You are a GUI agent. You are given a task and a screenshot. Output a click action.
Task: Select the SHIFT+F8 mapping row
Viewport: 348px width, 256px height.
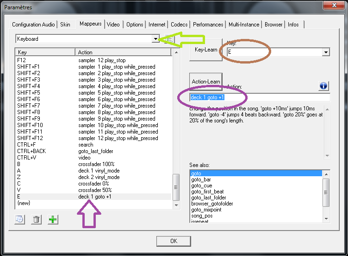[93, 112]
